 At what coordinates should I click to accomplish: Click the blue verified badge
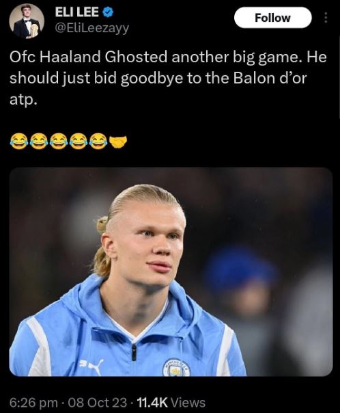[x=108, y=12]
